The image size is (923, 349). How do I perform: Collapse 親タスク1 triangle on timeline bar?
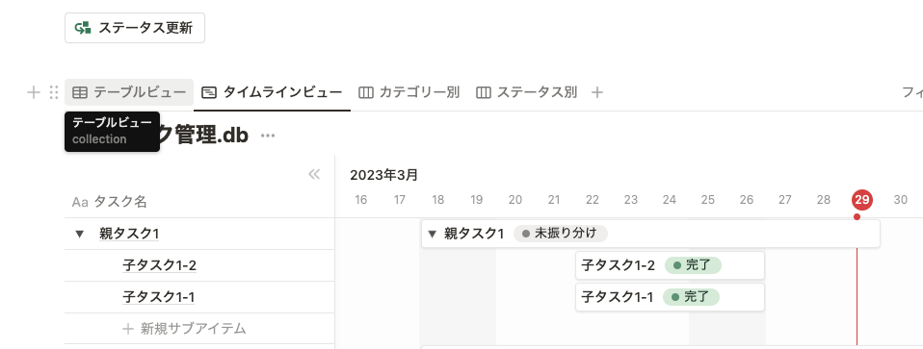pyautogui.click(x=432, y=234)
